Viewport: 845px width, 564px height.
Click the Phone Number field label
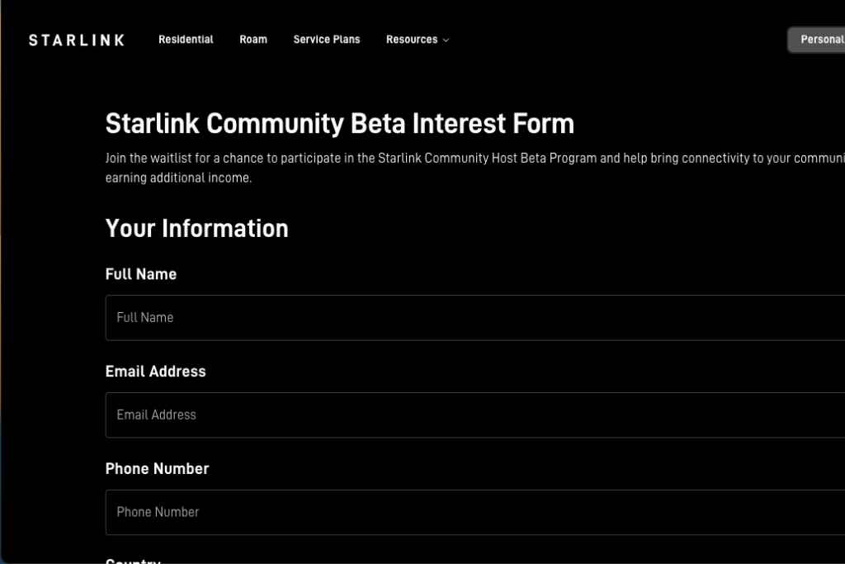158,468
